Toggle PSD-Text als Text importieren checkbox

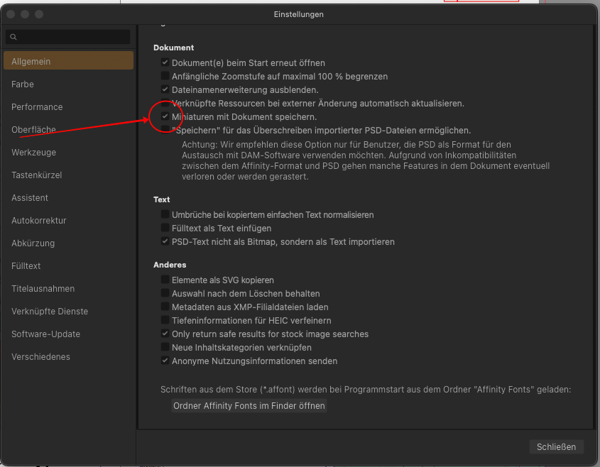[x=165, y=241]
